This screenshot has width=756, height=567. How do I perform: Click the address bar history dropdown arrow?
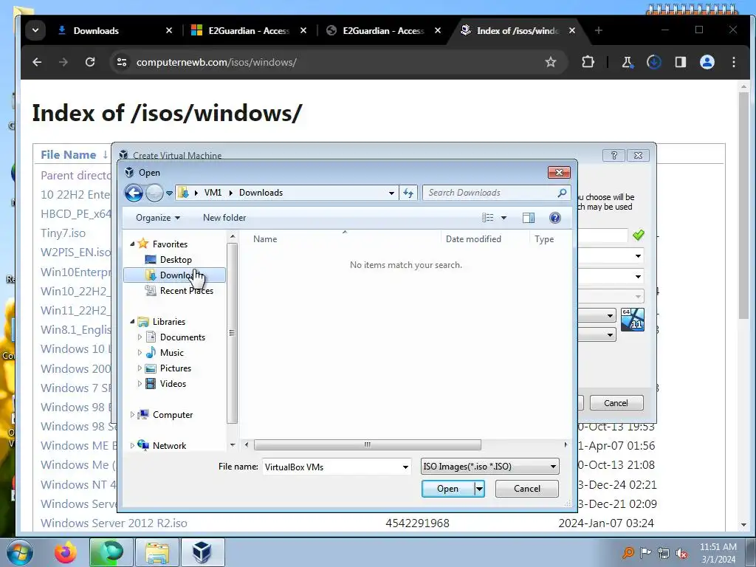tap(391, 193)
